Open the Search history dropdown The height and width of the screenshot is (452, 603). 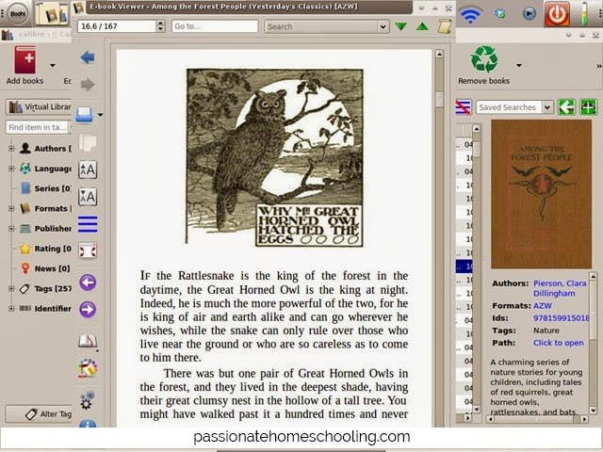point(383,26)
